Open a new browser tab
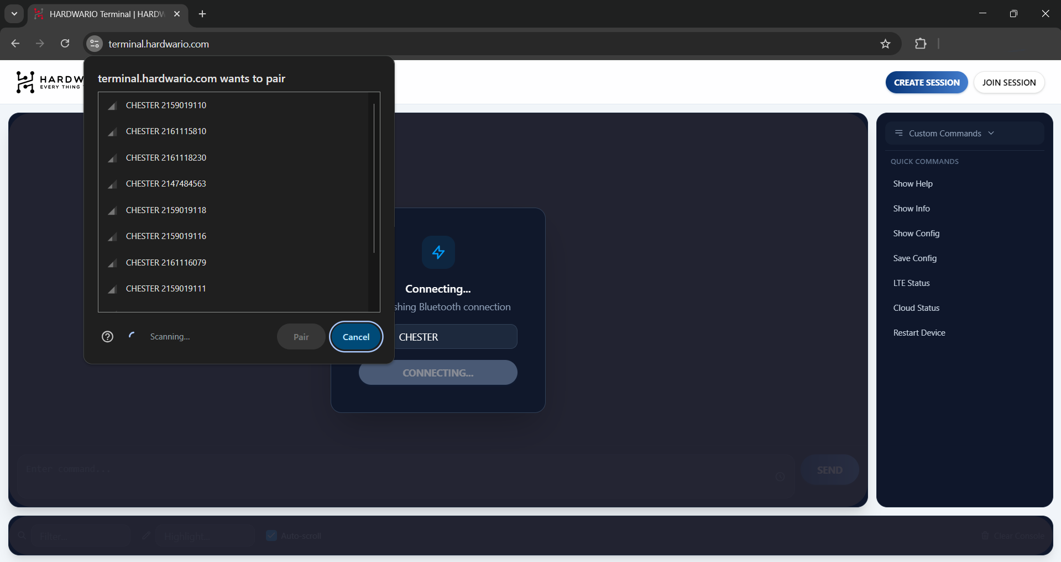Image resolution: width=1061 pixels, height=562 pixels. (x=202, y=14)
